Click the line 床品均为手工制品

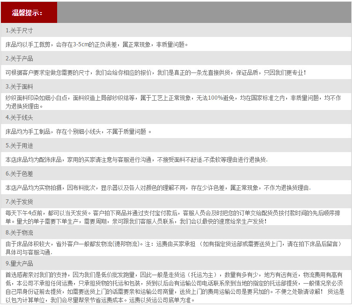78,132
